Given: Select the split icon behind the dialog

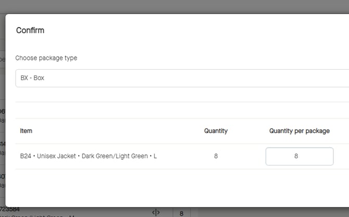Looking at the screenshot, I should click(155, 212).
